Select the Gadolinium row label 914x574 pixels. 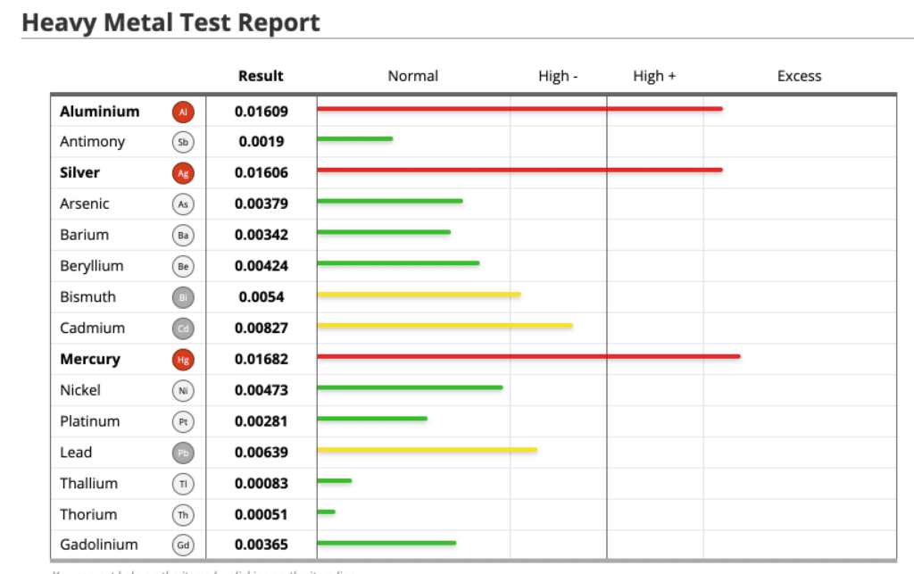pos(99,545)
